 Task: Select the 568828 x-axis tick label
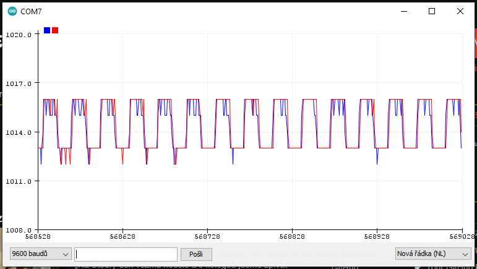pos(293,236)
